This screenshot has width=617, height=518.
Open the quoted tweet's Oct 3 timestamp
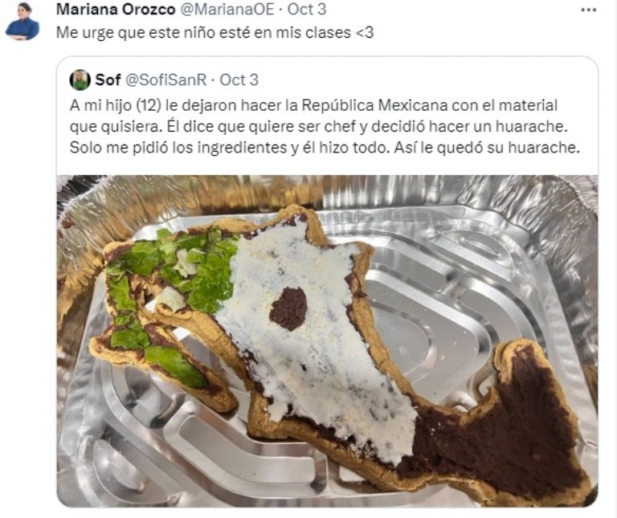(239, 80)
